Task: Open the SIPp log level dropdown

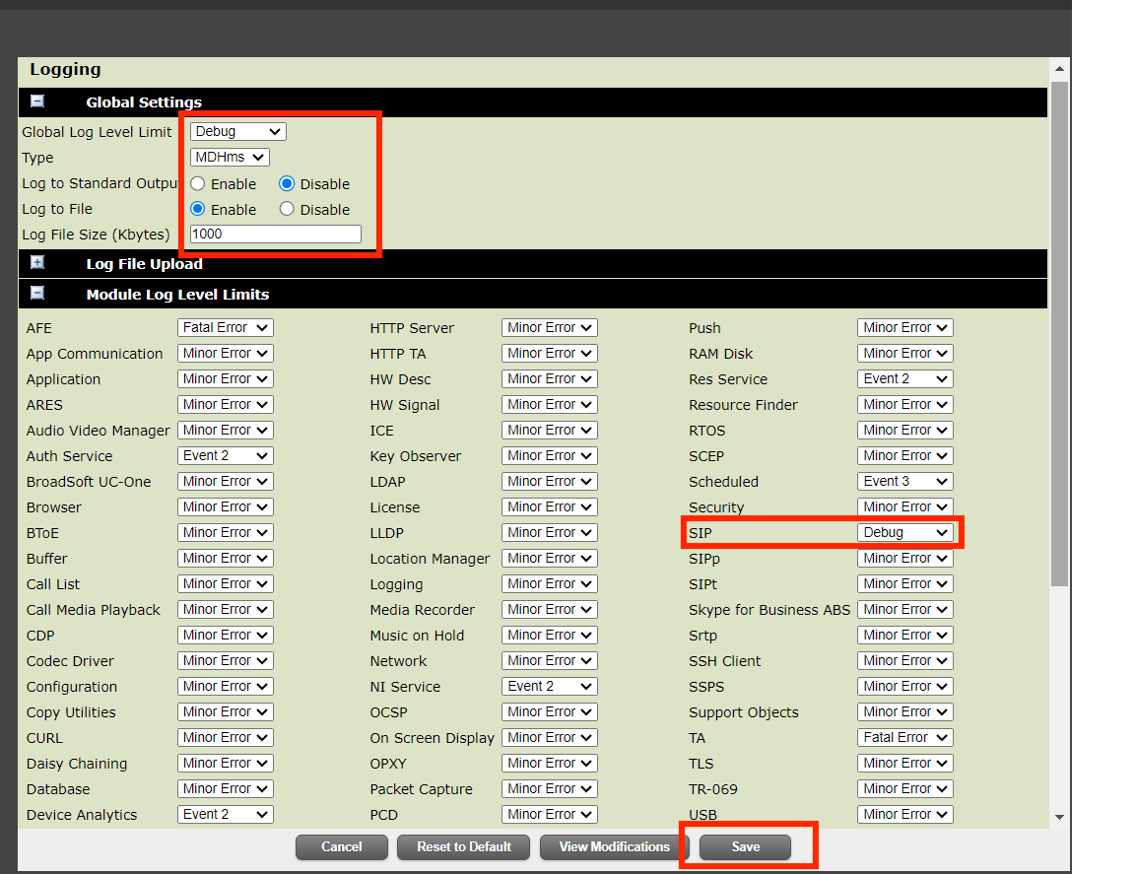Action: pos(904,559)
